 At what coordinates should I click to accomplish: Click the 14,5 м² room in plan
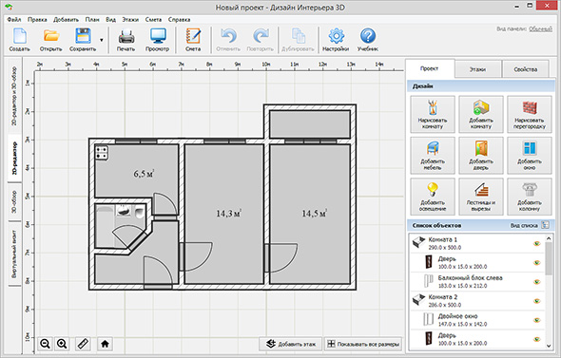310,214
